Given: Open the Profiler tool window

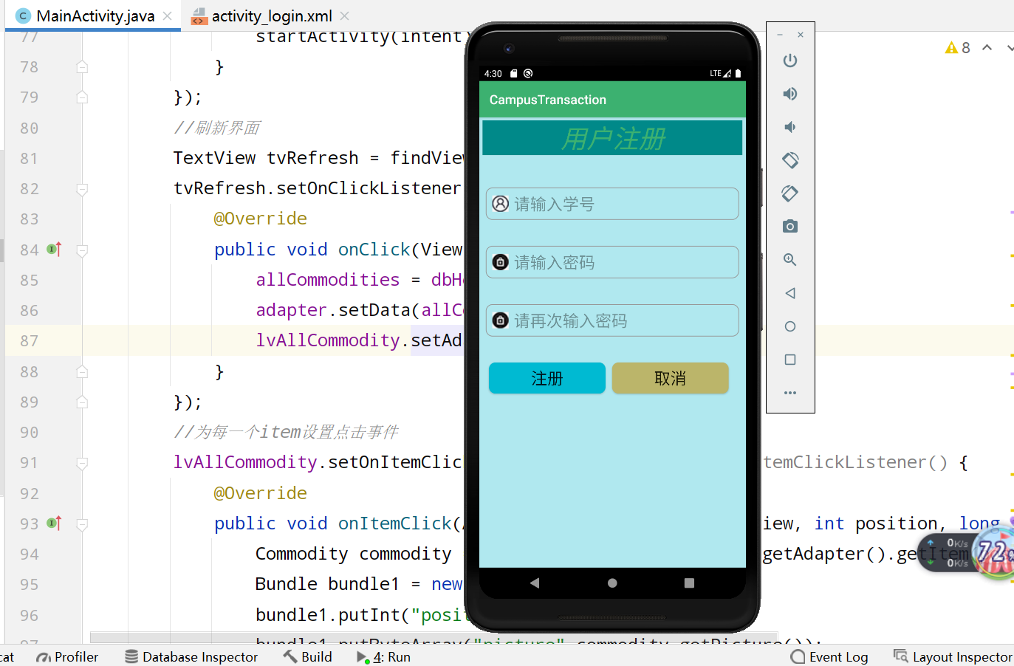Looking at the screenshot, I should (67, 656).
